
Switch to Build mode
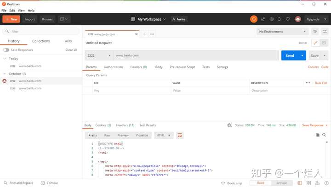coord(261,183)
